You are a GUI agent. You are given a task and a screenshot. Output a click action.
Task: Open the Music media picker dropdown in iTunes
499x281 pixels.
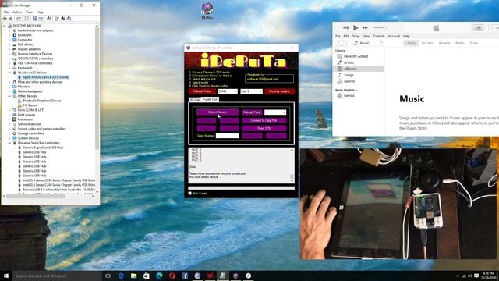point(368,43)
